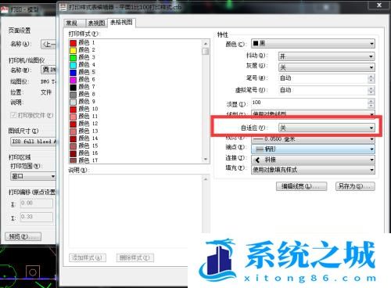Image resolution: width=391 pixels, height=288 pixels.
Task: Open the 线型 linetype dropdown
Action: tap(313, 113)
